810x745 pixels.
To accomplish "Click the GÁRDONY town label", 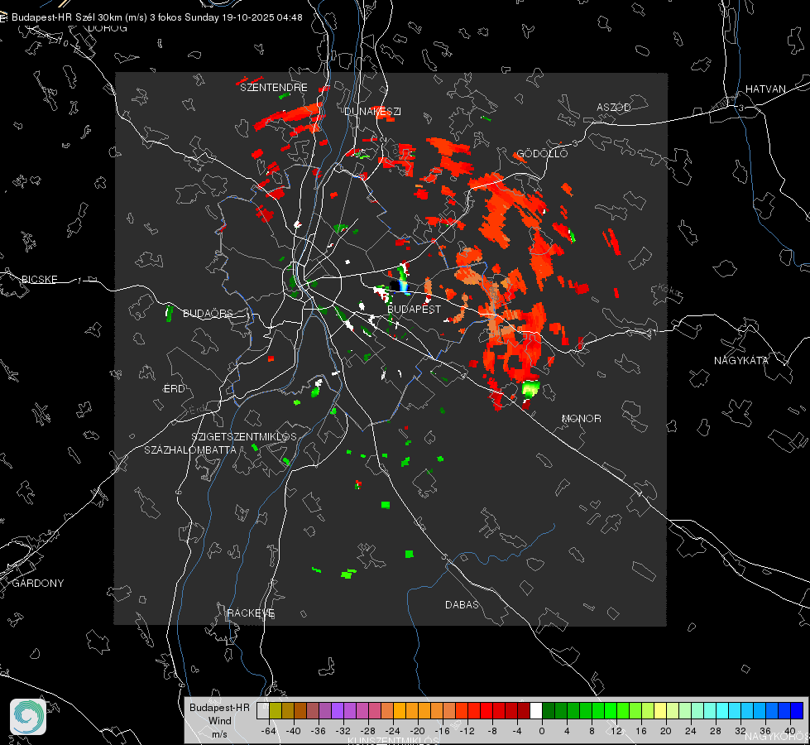I will tap(38, 584).
